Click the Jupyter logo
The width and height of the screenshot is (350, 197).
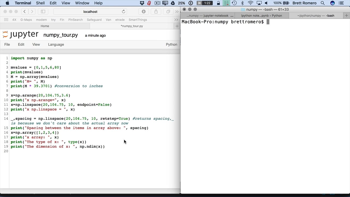coord(21,34)
